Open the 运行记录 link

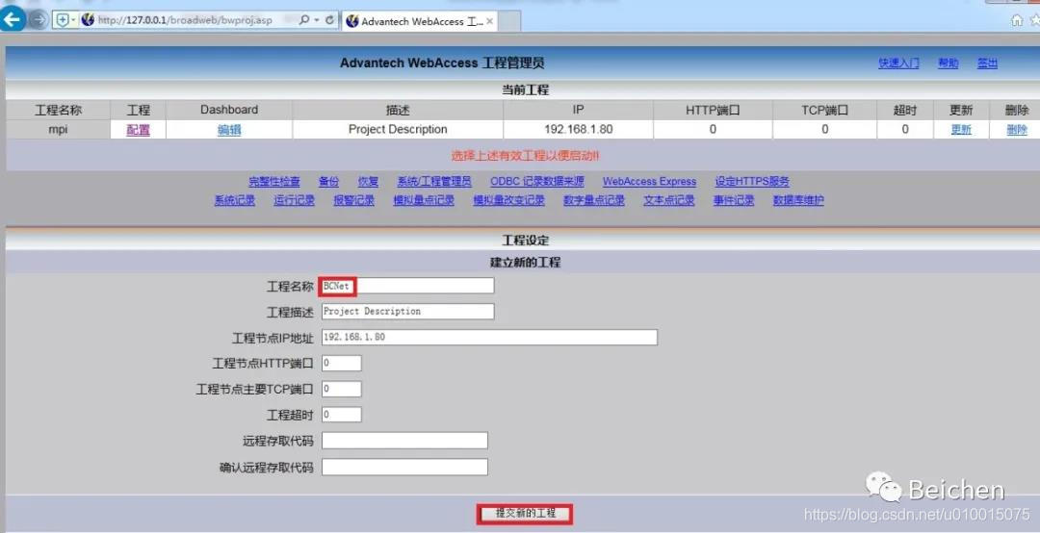click(294, 200)
